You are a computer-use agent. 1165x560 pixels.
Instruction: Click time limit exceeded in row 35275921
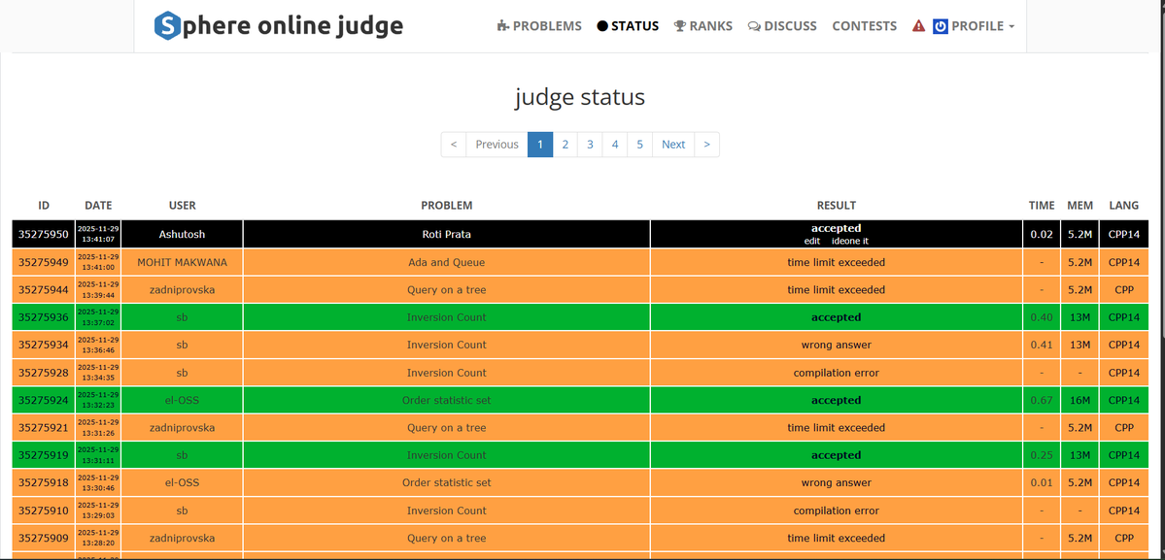point(836,427)
